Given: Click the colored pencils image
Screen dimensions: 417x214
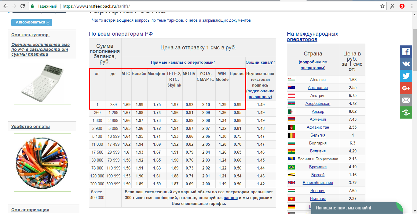Looking at the screenshot, I should click(42, 162).
